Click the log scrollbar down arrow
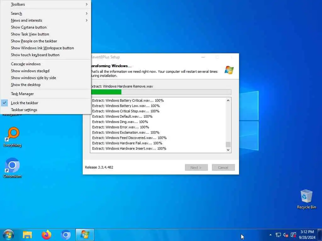 click(x=228, y=150)
